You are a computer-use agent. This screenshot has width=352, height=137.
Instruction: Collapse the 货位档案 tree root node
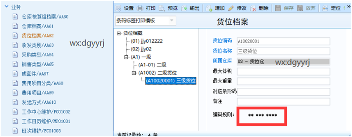118,34
